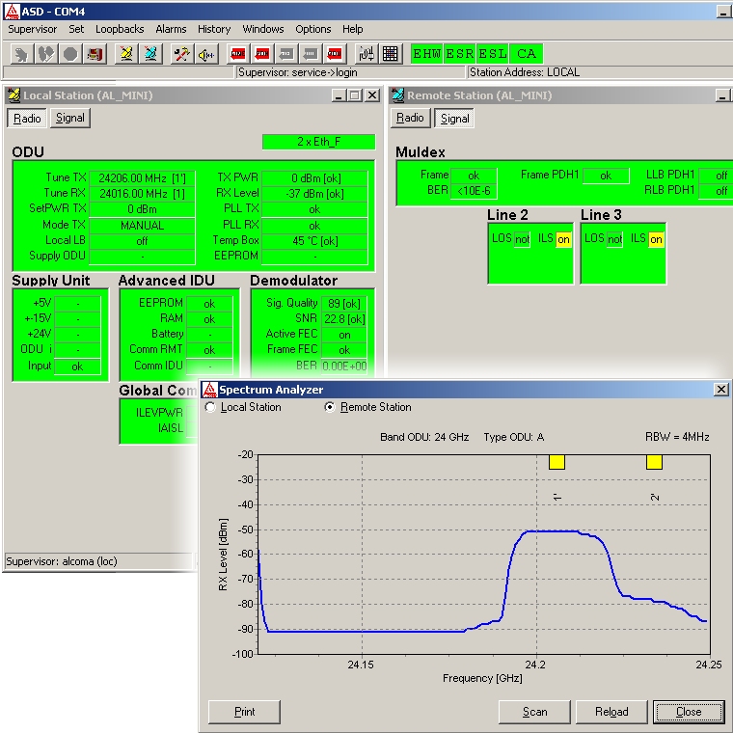The width and height of the screenshot is (733, 733).
Task: Click the grey octagon stop toolbar icon
Action: (x=70, y=54)
